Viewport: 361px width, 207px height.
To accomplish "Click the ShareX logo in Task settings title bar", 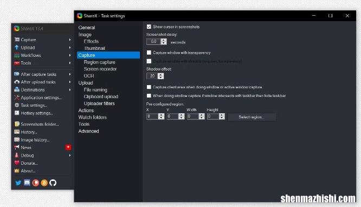I will click(x=80, y=16).
